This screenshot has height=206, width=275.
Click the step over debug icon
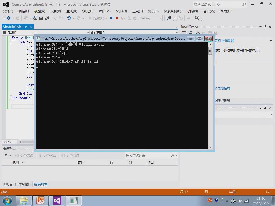(x=129, y=18)
